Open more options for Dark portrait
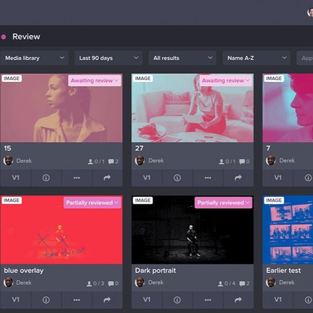The height and width of the screenshot is (313, 313). click(x=208, y=300)
